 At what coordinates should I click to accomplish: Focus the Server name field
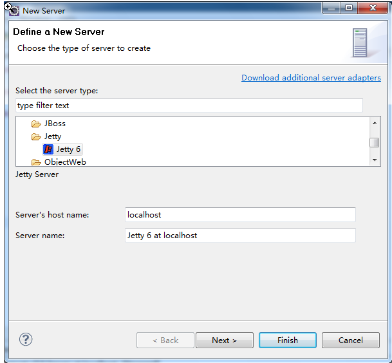click(240, 236)
